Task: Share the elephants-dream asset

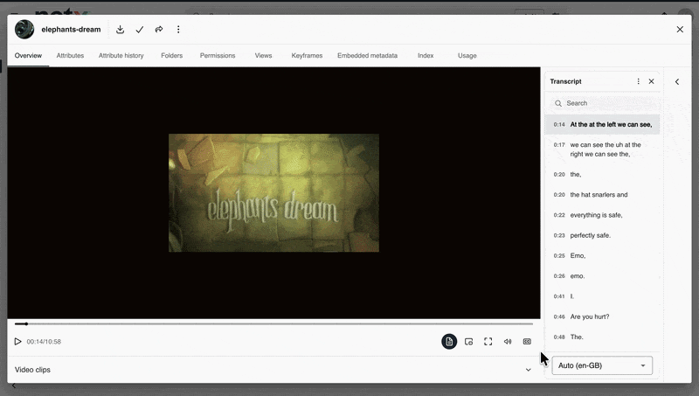Action: (x=159, y=30)
